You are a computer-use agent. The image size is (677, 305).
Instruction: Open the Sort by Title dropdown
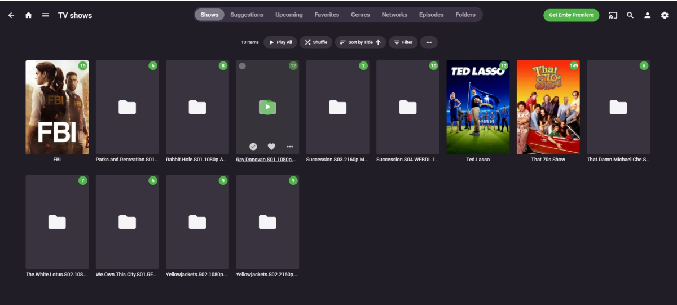(x=361, y=42)
